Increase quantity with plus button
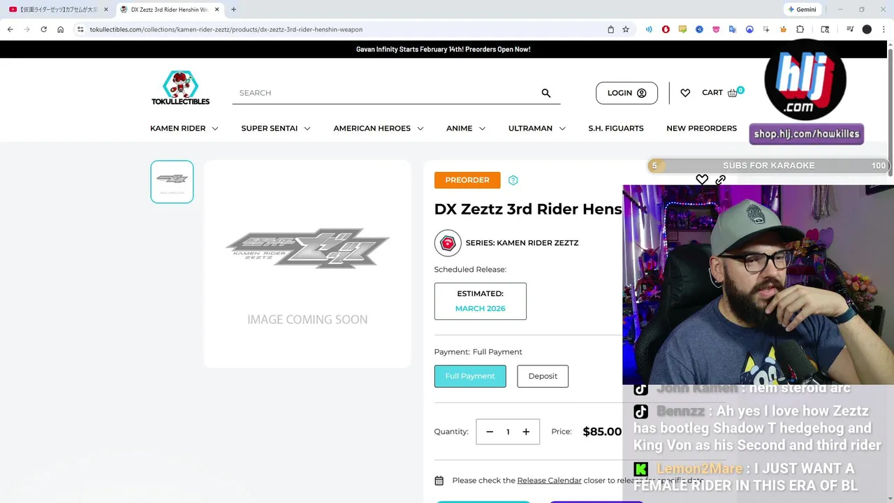 (526, 432)
